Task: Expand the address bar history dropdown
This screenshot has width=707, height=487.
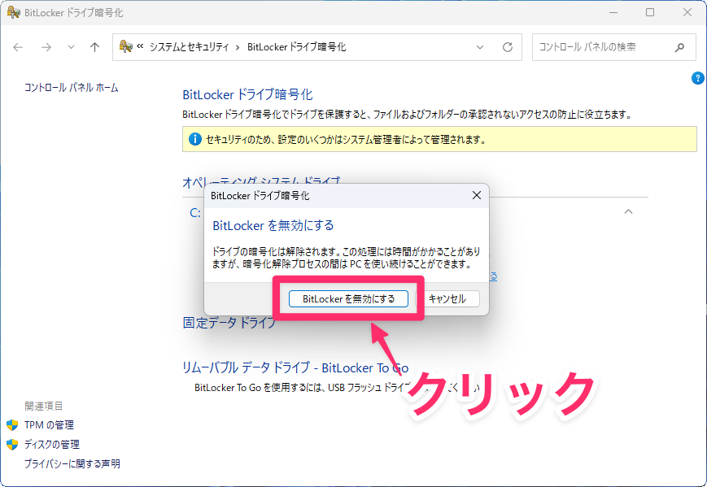Action: point(481,47)
